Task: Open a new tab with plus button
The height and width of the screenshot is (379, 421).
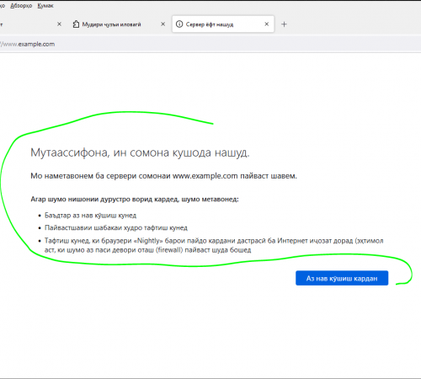Action: (284, 24)
